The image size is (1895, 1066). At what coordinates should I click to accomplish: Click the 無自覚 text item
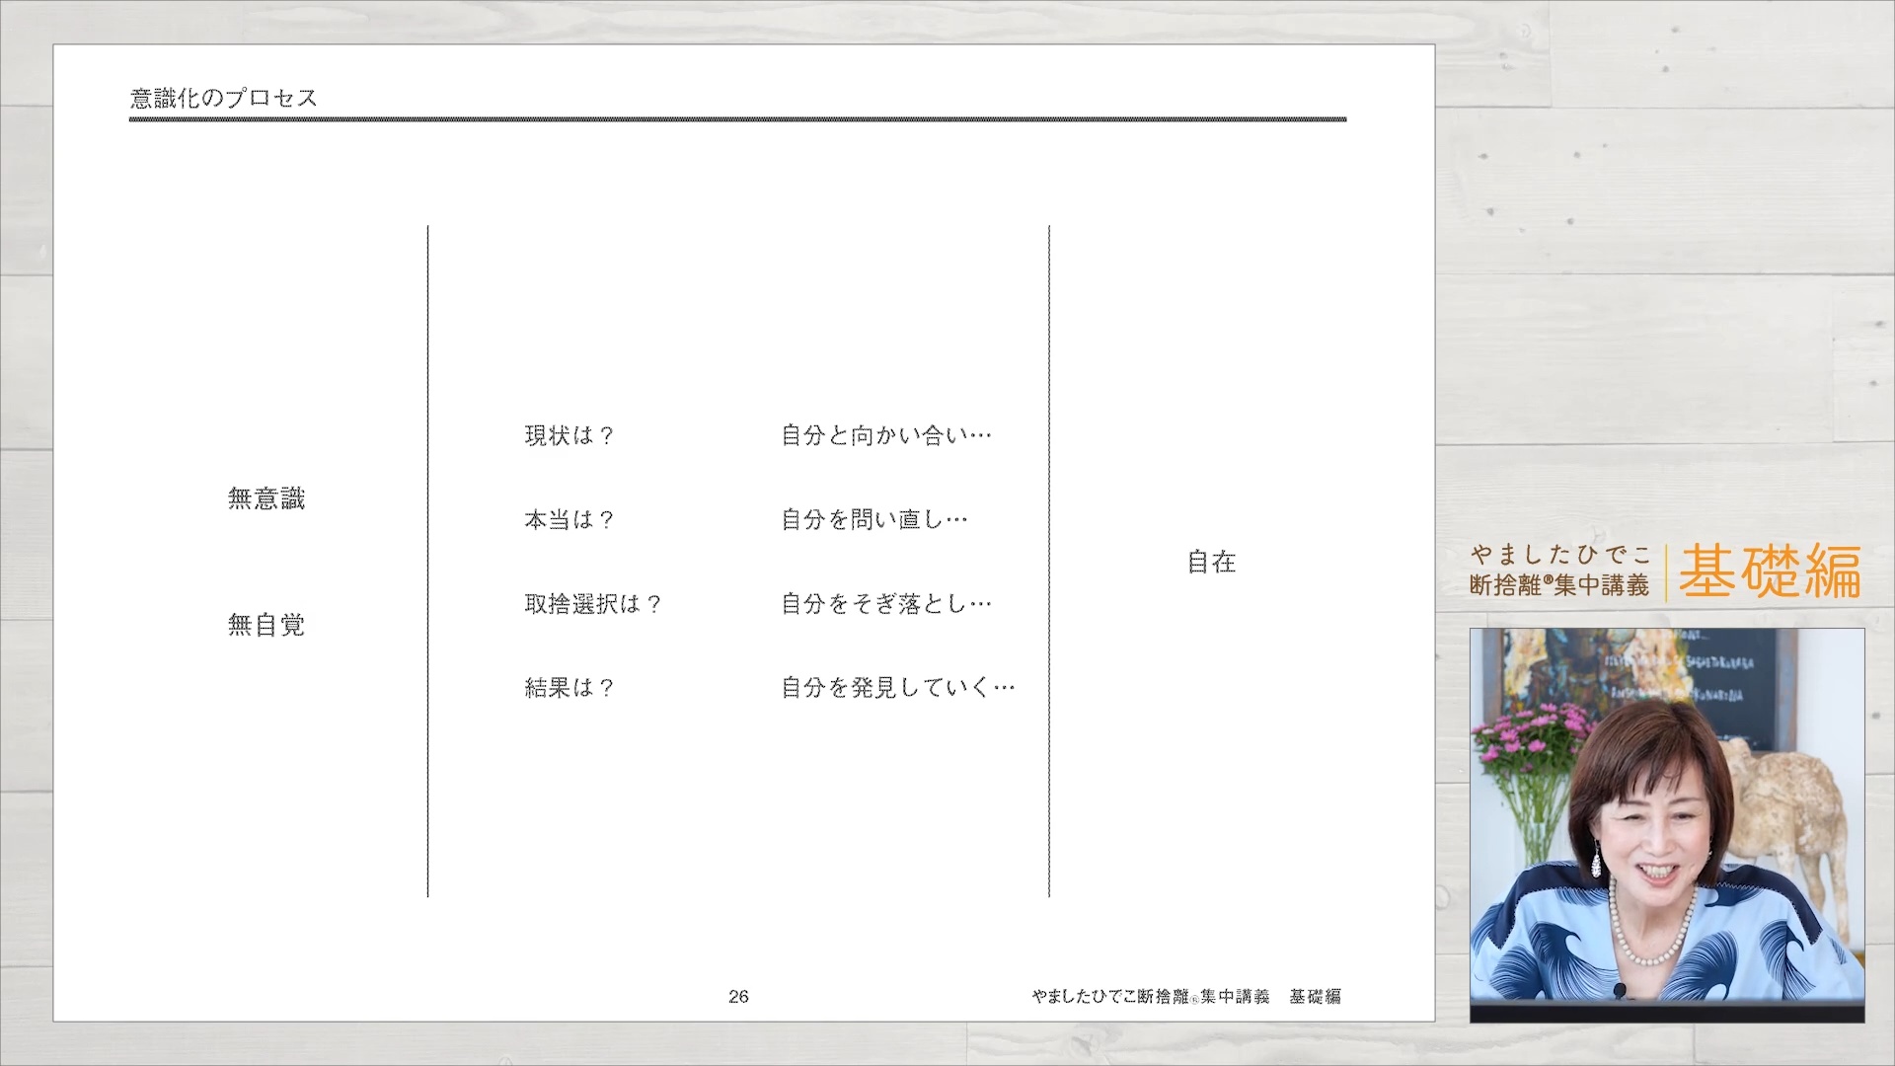point(266,625)
